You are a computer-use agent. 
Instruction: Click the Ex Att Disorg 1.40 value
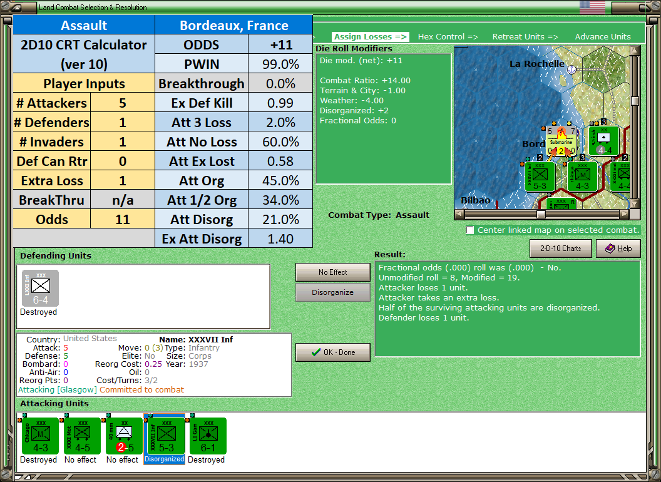tap(280, 238)
